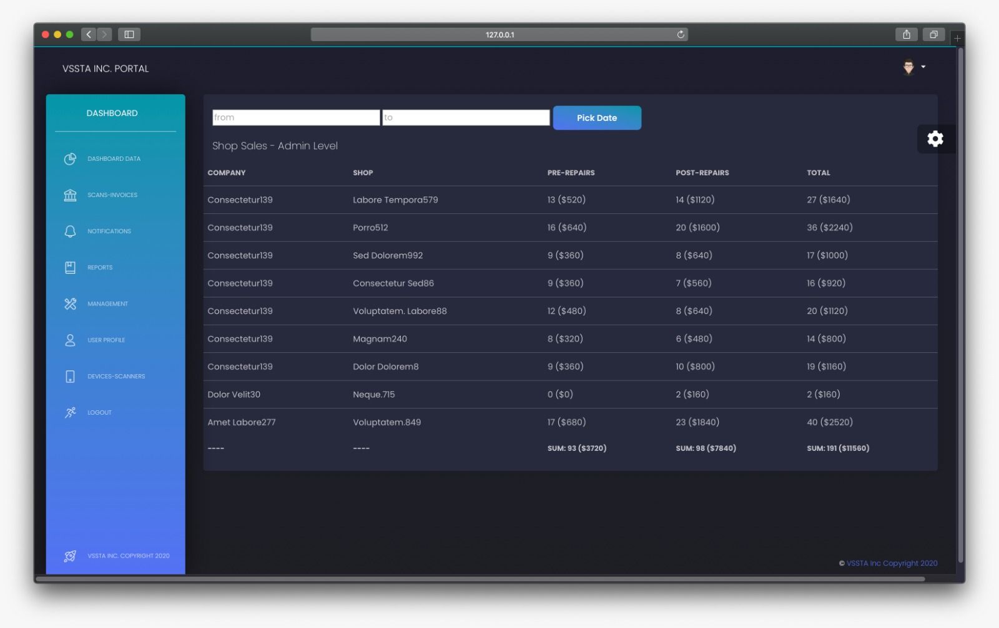Click the Scans-Invoices bank icon
This screenshot has height=628, width=999.
coord(70,195)
